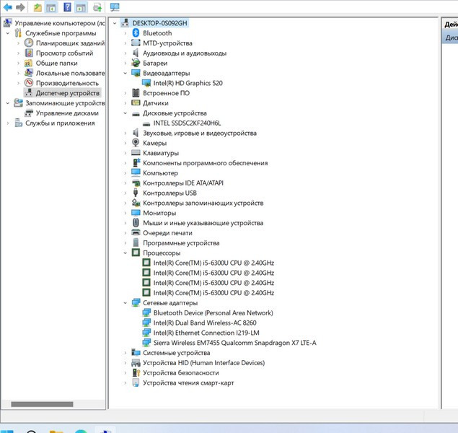Expand the USB controllers (Контроллеры USB) node
This screenshot has height=433, width=458.
pos(125,193)
